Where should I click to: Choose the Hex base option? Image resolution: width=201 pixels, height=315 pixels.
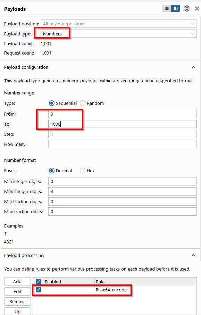pyautogui.click(x=87, y=171)
